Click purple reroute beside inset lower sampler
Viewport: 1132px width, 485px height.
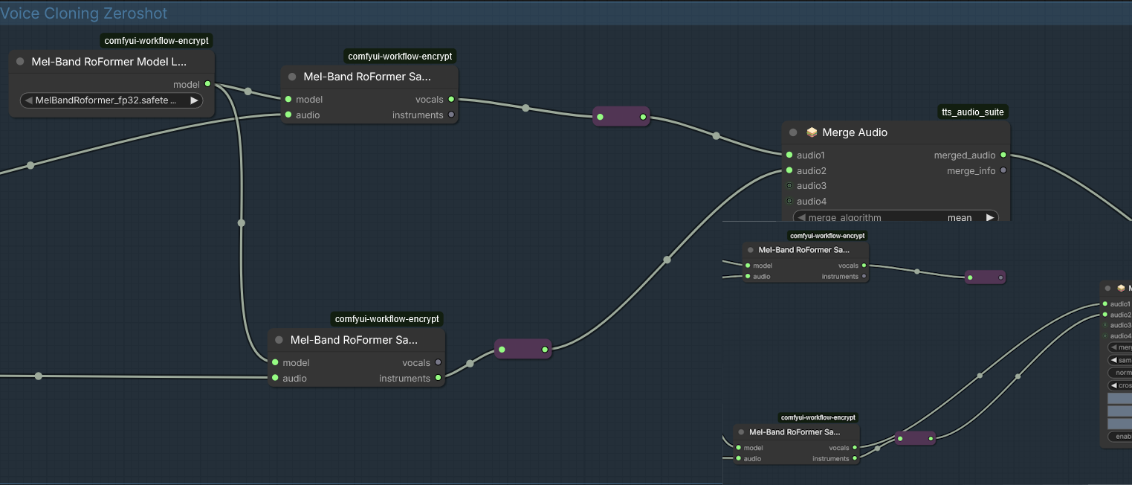[915, 438]
